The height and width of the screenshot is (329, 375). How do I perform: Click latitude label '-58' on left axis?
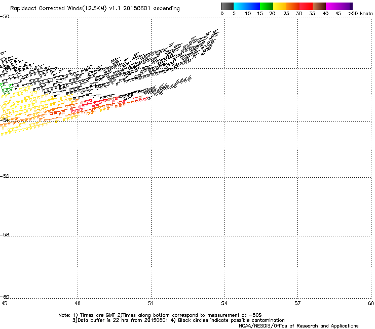click(x=5, y=235)
